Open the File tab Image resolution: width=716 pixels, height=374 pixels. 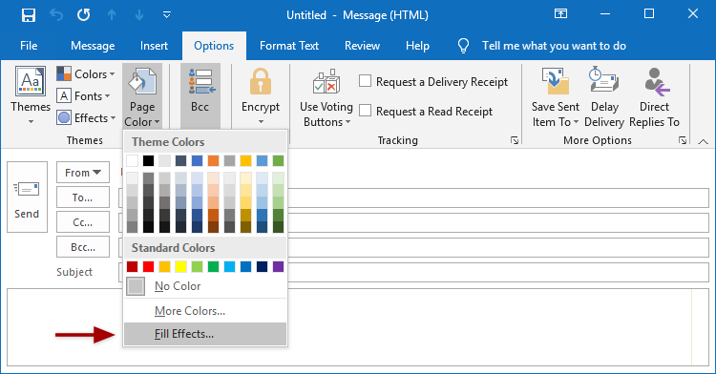point(29,46)
